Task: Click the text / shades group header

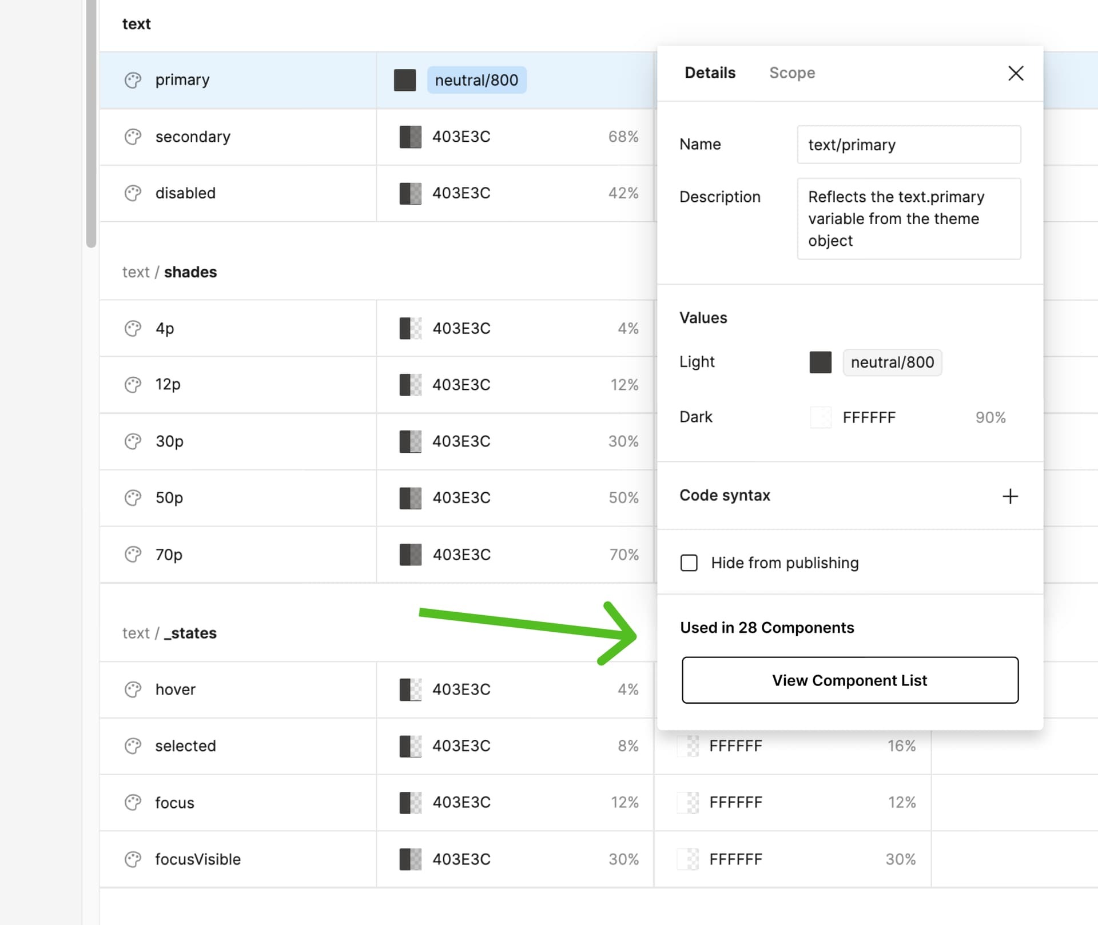Action: click(x=169, y=272)
